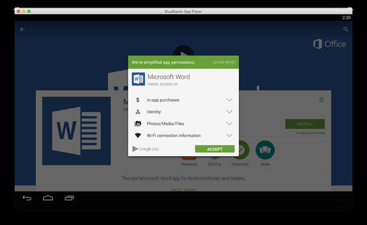Open search with the magnifier icon
This screenshot has width=367, height=225.
(x=346, y=29)
